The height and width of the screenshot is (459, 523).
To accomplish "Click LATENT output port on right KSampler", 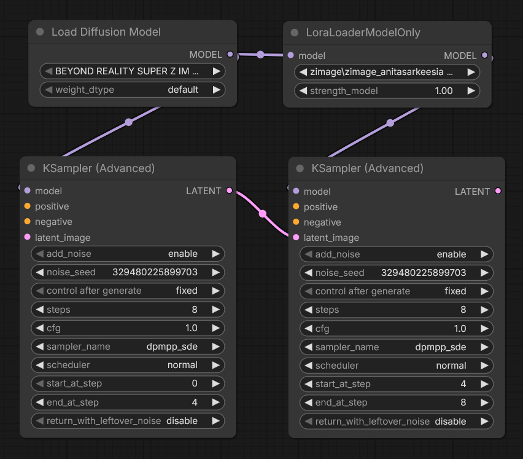I will pos(498,191).
